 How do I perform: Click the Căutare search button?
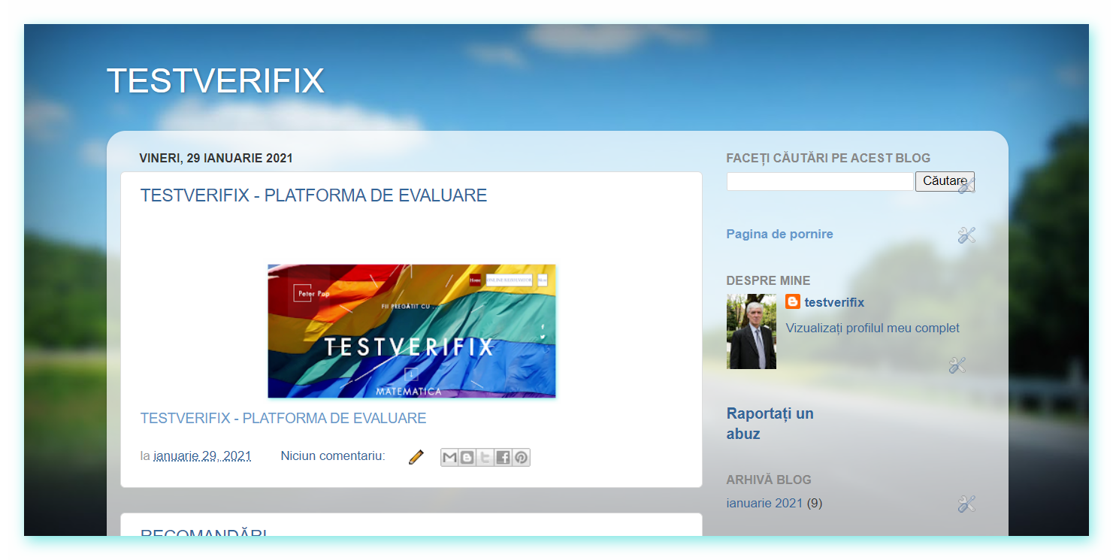tap(945, 181)
